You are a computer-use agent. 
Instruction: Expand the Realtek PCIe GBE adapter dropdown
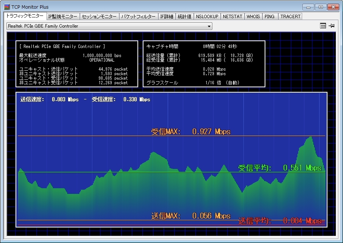[209, 26]
